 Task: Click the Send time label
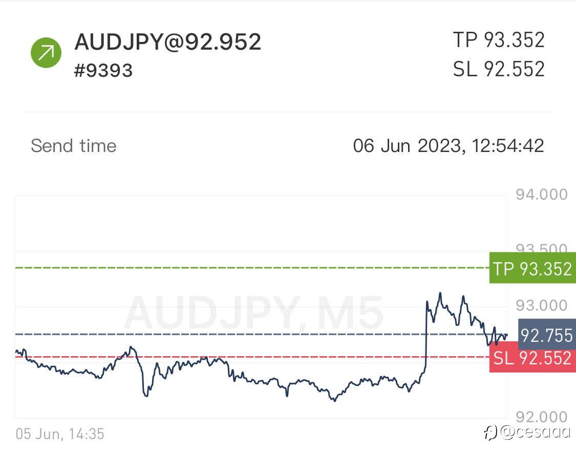[x=74, y=146]
